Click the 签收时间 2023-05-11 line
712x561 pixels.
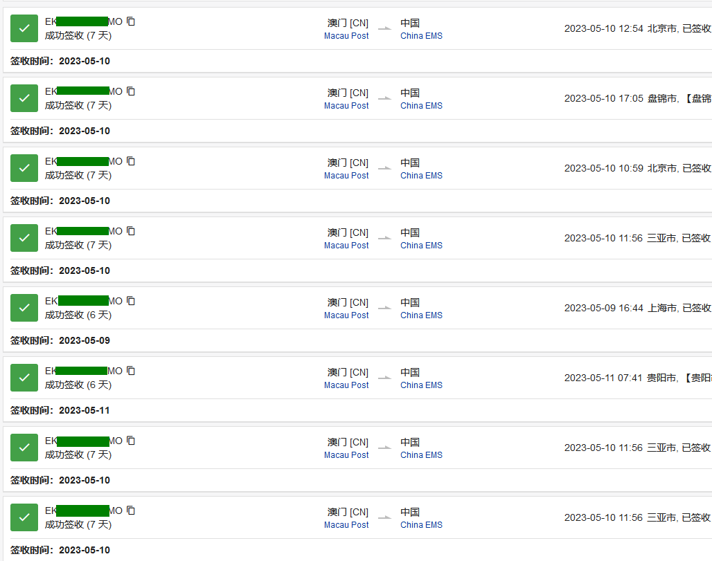click(60, 410)
